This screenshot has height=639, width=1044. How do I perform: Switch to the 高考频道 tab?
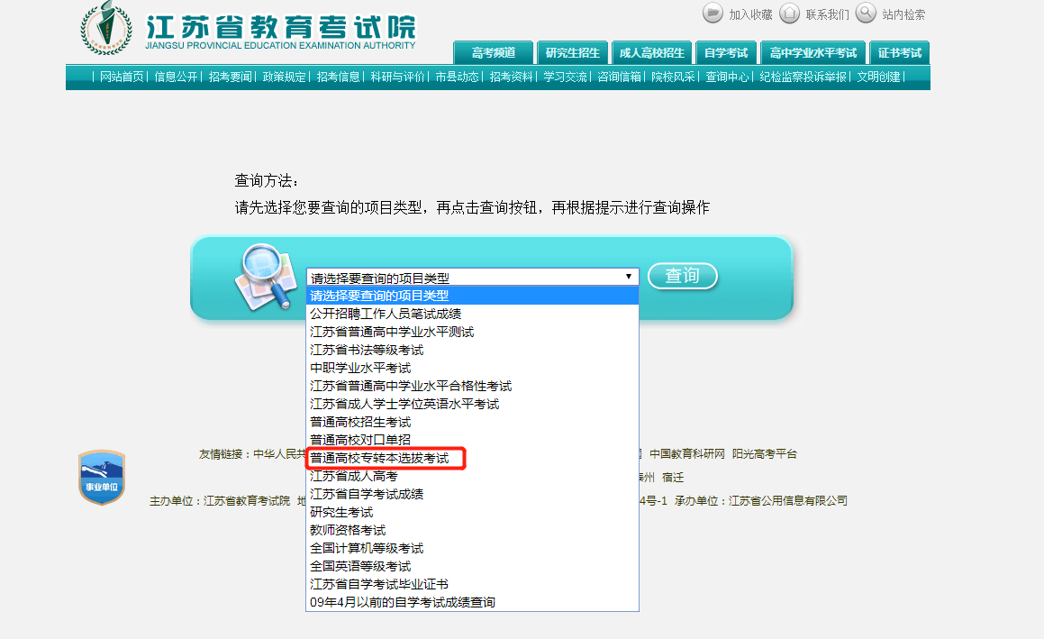494,52
